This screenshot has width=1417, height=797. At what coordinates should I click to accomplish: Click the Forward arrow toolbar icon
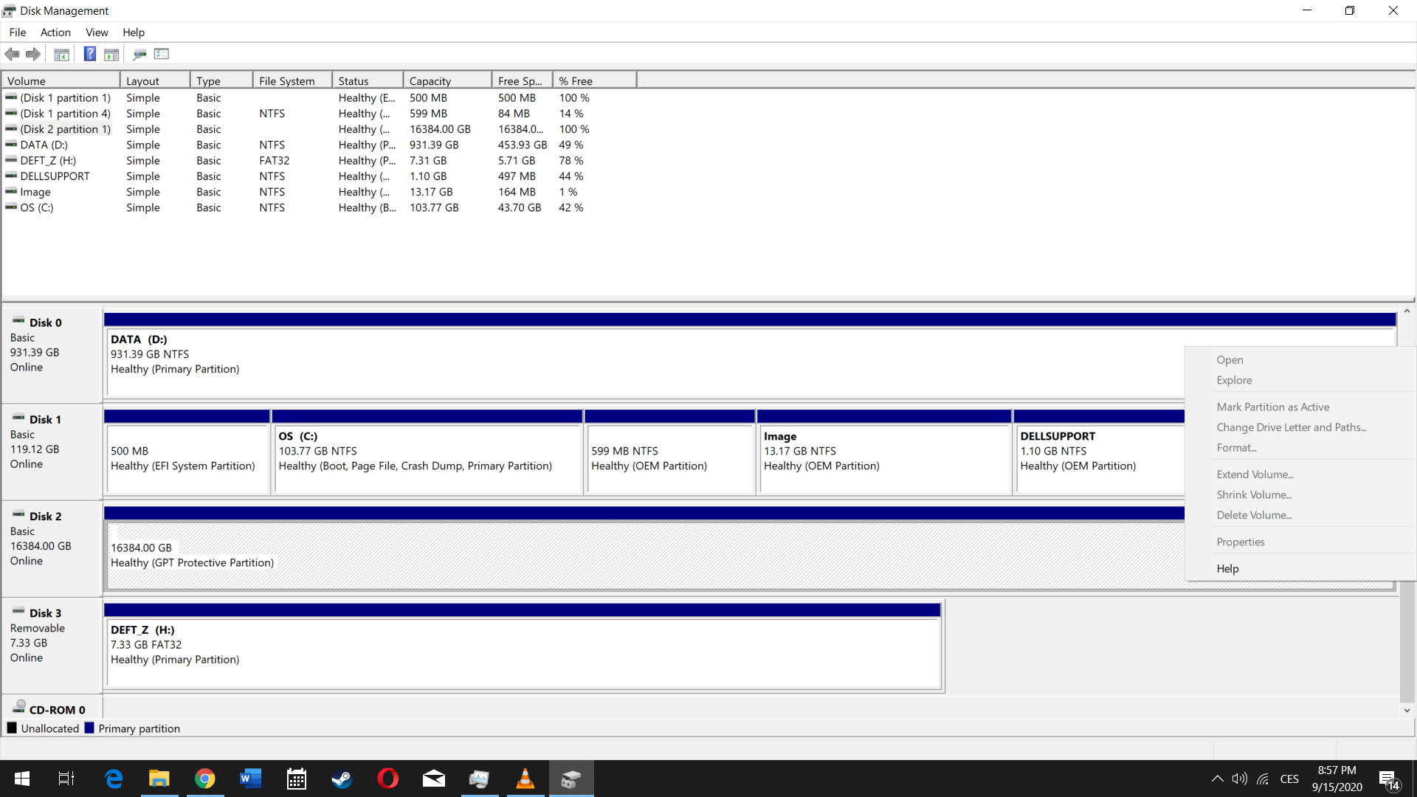click(33, 54)
